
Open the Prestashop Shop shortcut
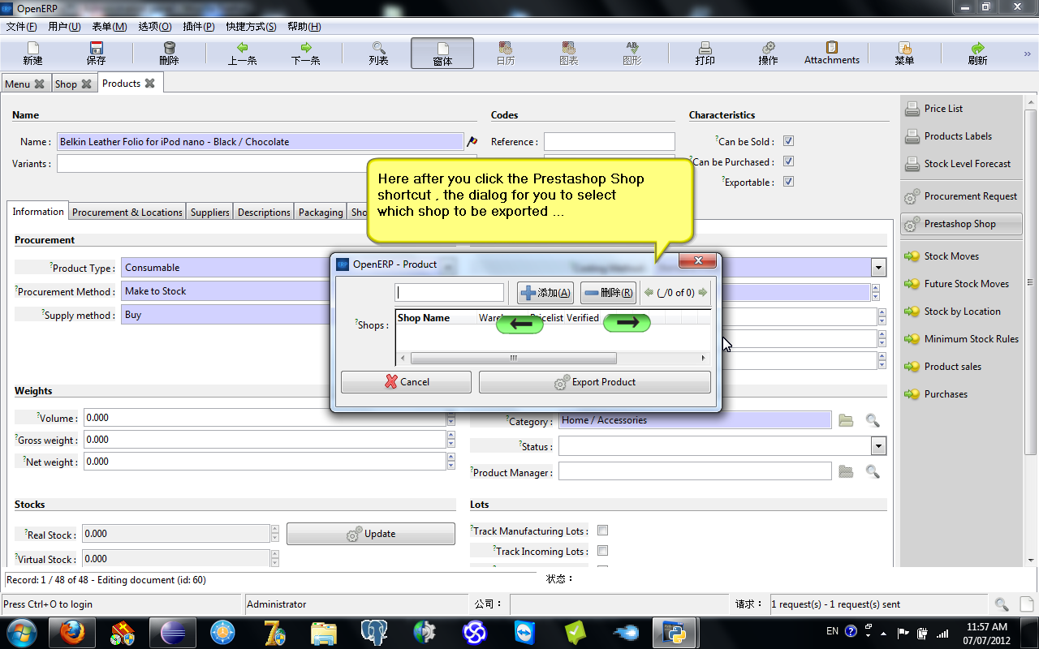point(960,224)
